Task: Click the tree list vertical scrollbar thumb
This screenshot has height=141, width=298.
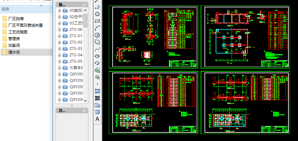Action: pyautogui.click(x=85, y=21)
